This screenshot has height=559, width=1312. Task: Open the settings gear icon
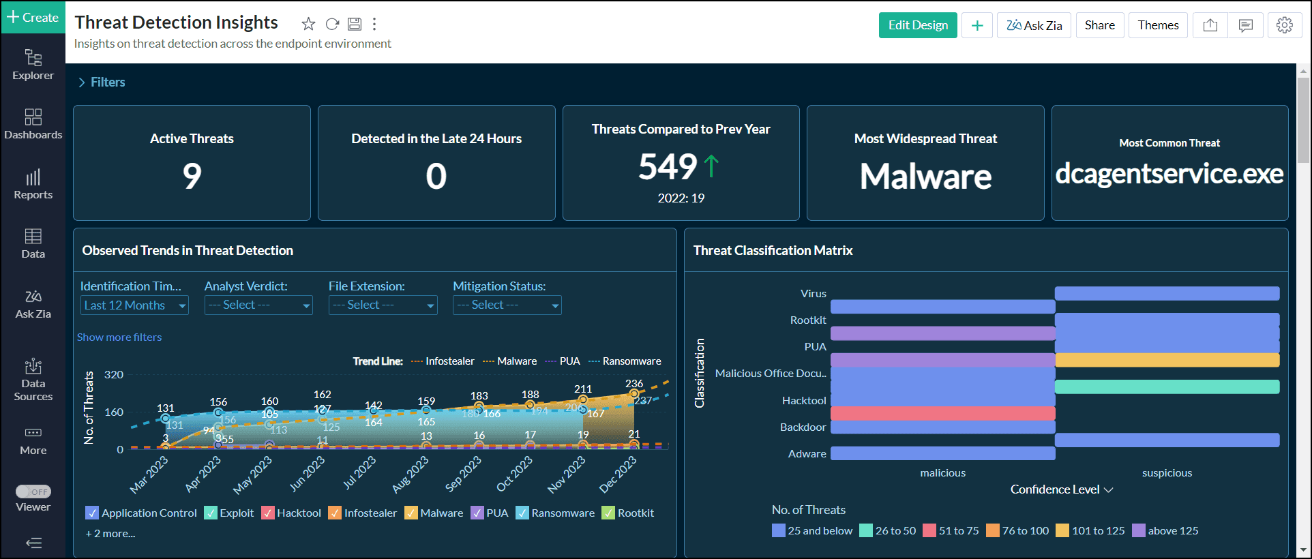[1285, 25]
